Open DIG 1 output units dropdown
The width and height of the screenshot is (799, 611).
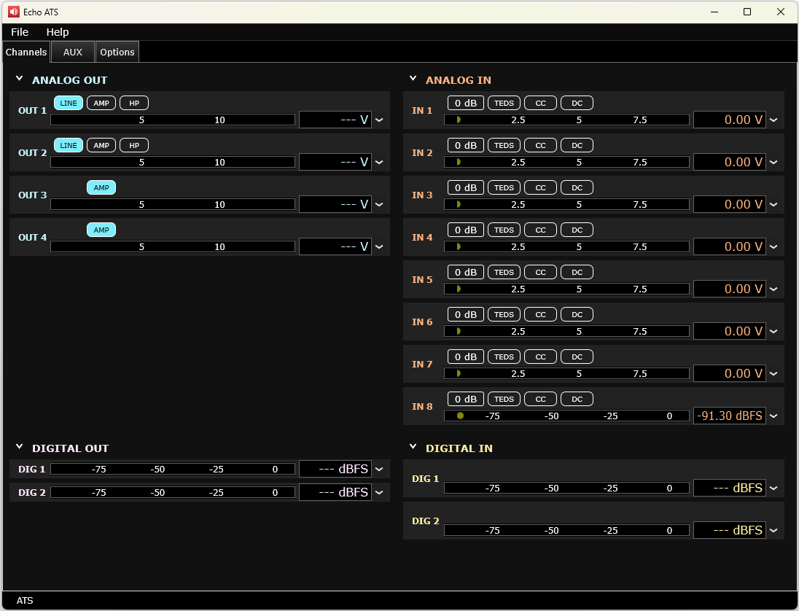click(x=379, y=470)
